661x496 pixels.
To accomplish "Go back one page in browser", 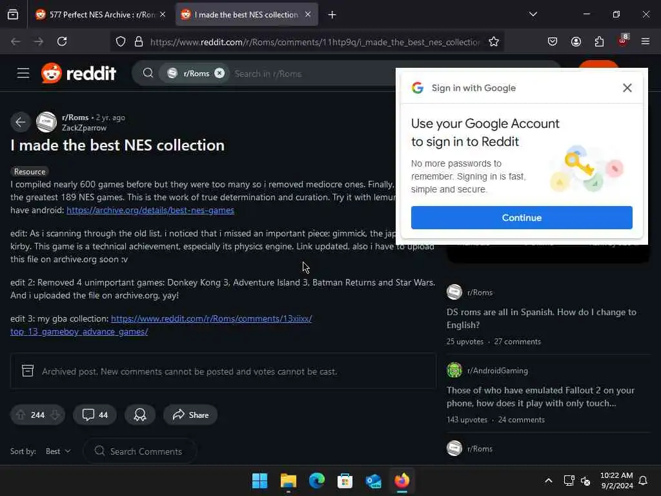I will (15, 41).
